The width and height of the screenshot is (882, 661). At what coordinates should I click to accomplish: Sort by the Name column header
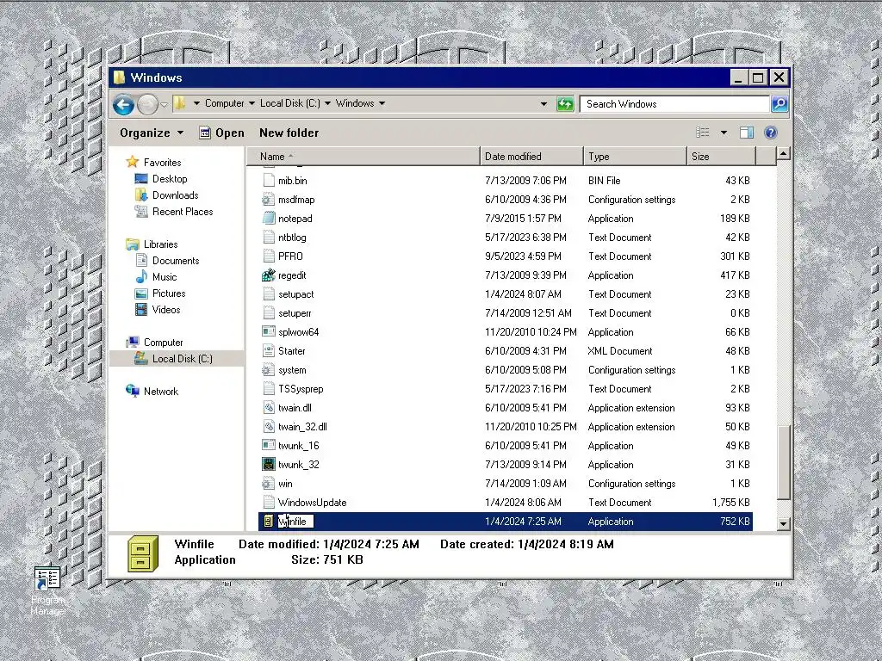[363, 157]
